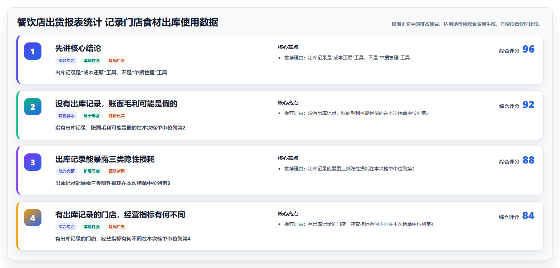Click 综合评分 label beside score 92
This screenshot has width=560, height=268.
coord(509,106)
